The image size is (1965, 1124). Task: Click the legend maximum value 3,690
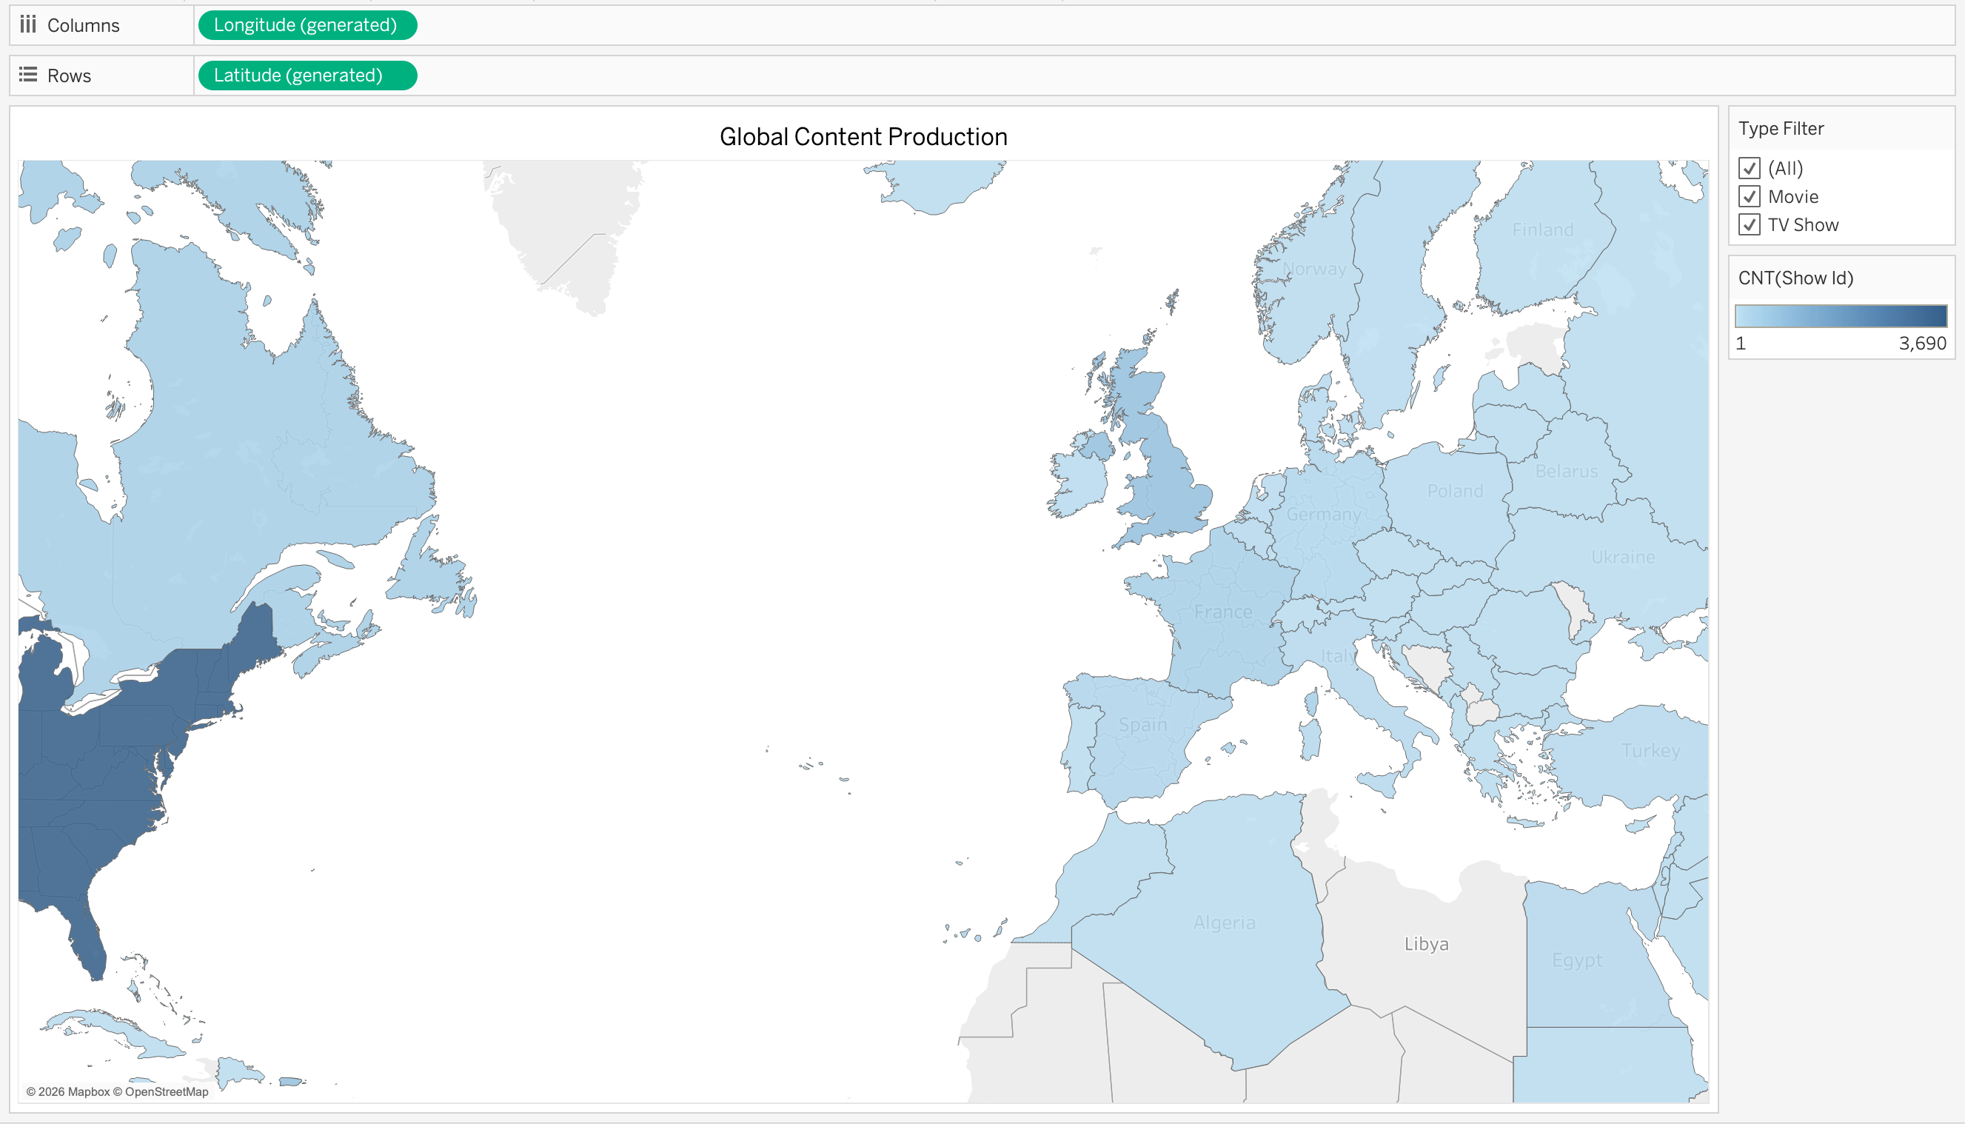tap(1923, 344)
